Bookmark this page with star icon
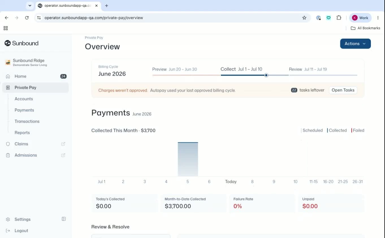Viewport: 385px width, 238px height. click(x=304, y=18)
